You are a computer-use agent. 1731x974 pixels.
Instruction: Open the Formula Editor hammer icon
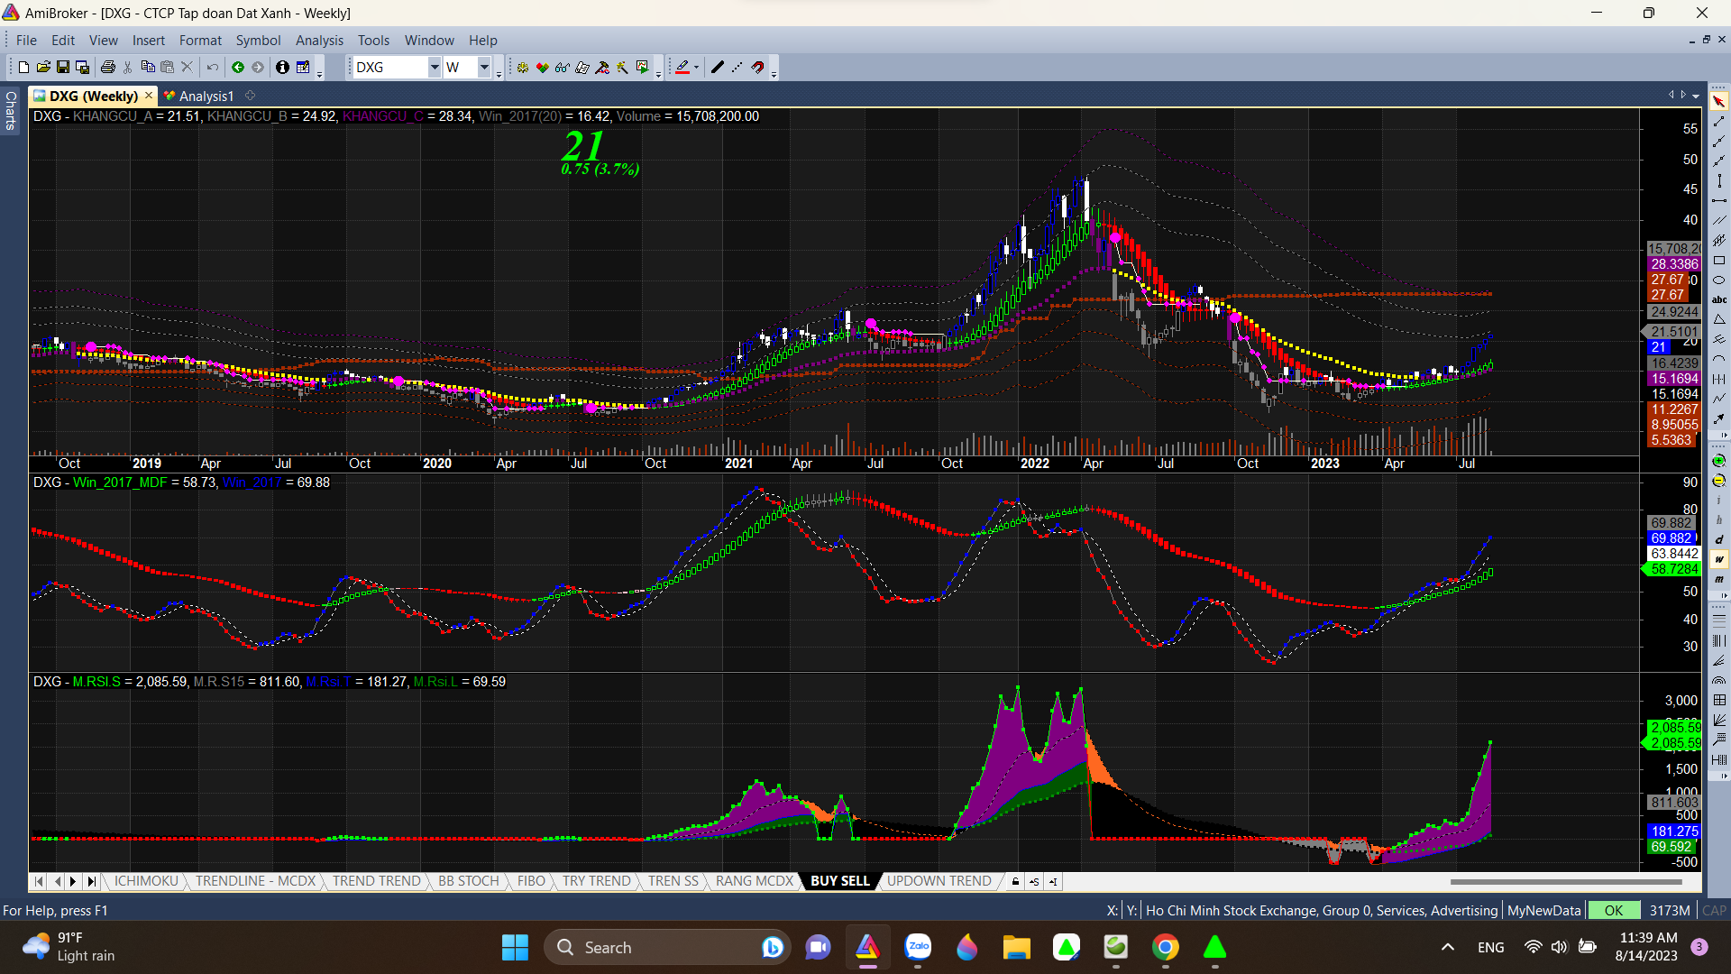(x=602, y=68)
